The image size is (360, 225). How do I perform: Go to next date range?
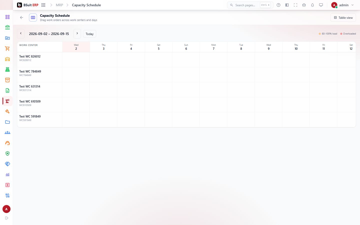[77, 33]
